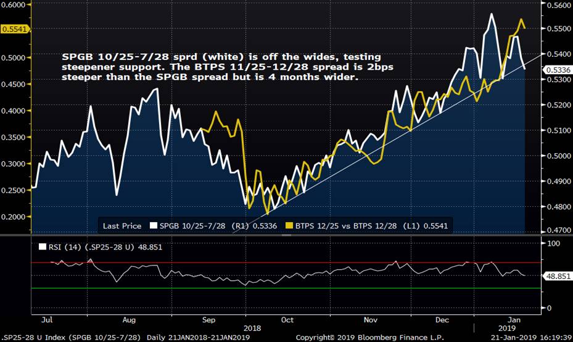Click the white RSI (14) legend square
The height and width of the screenshot is (342, 573).
click(x=42, y=247)
